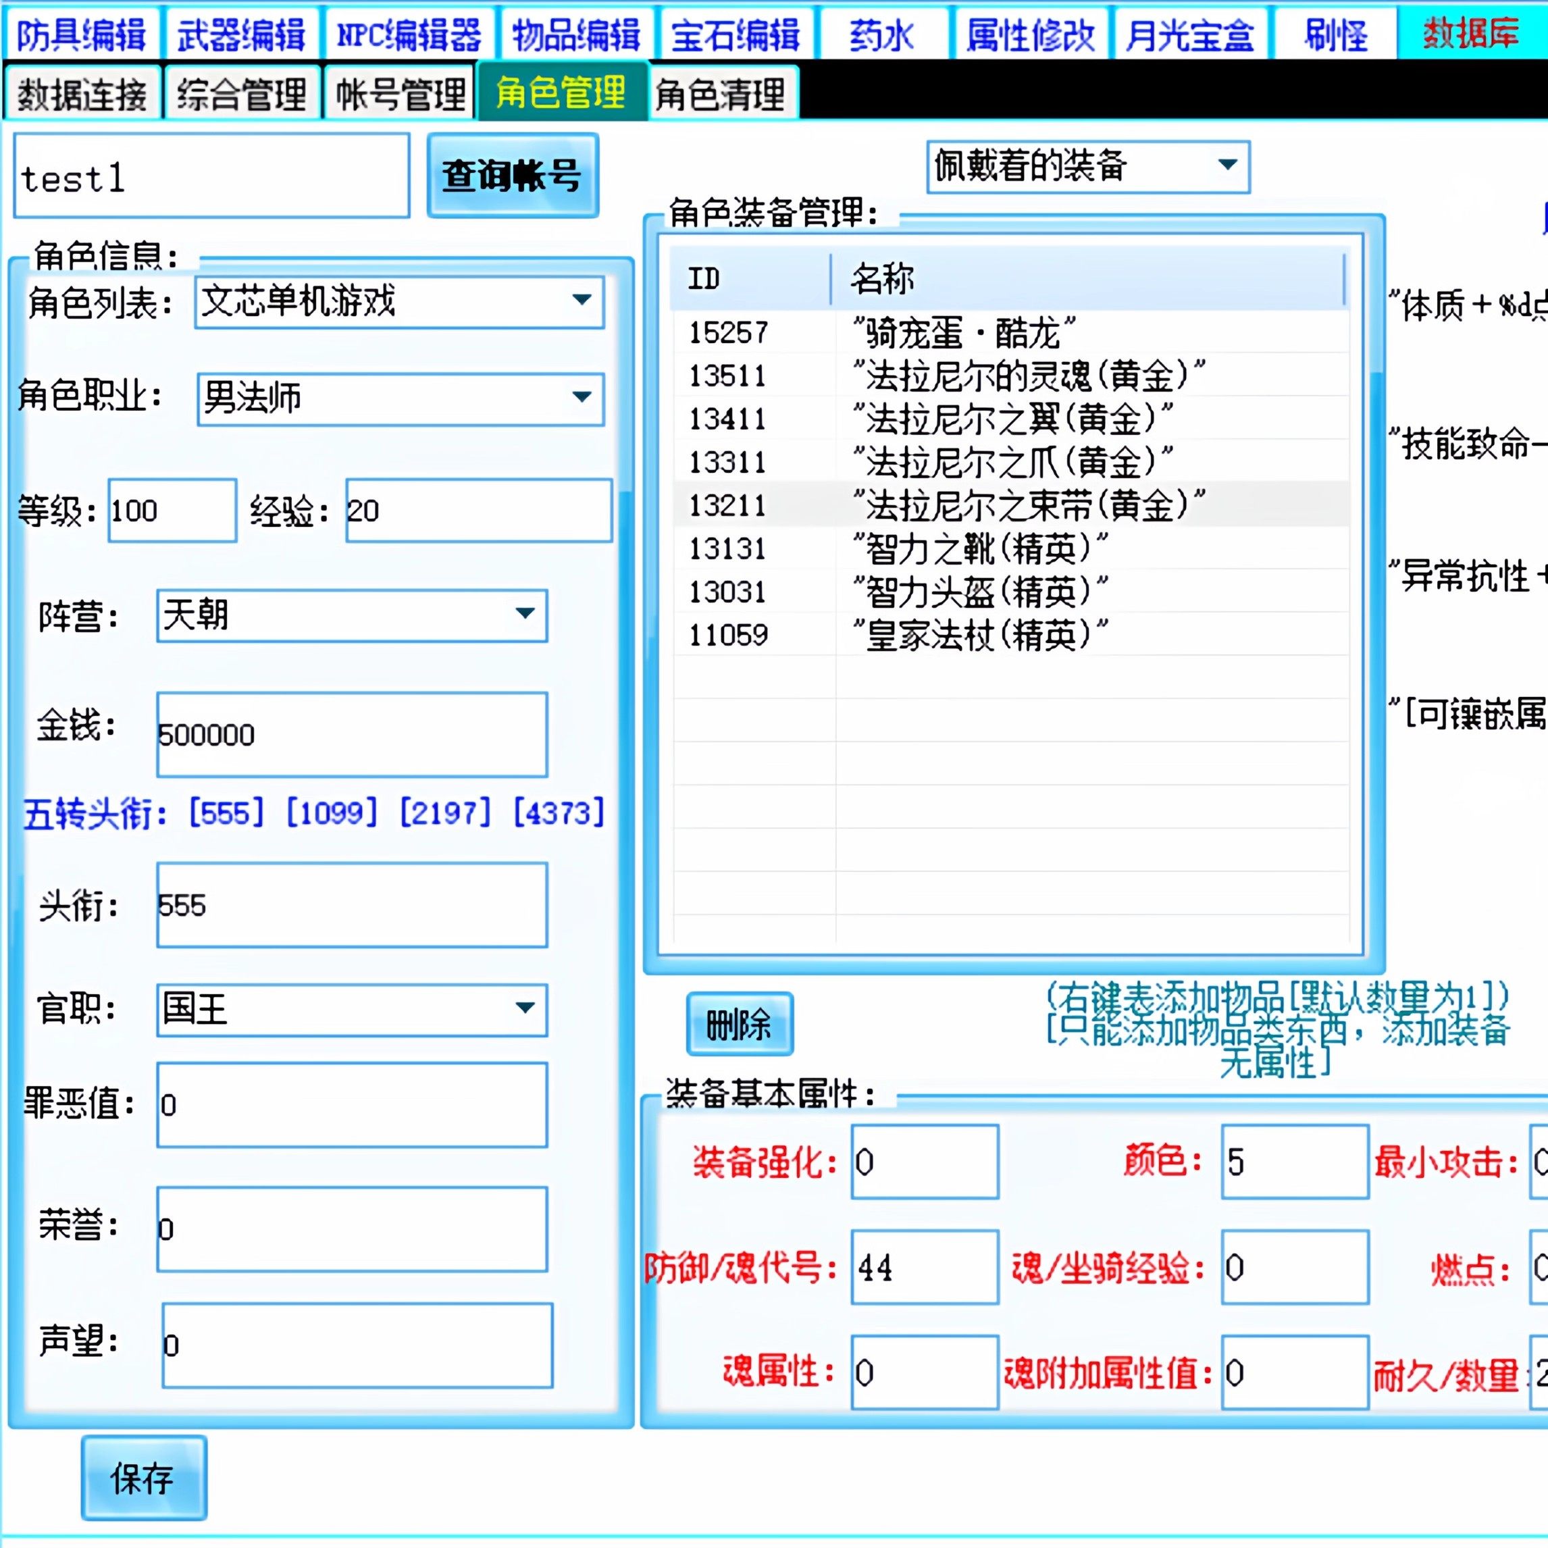Click the test1 account input field

click(211, 176)
